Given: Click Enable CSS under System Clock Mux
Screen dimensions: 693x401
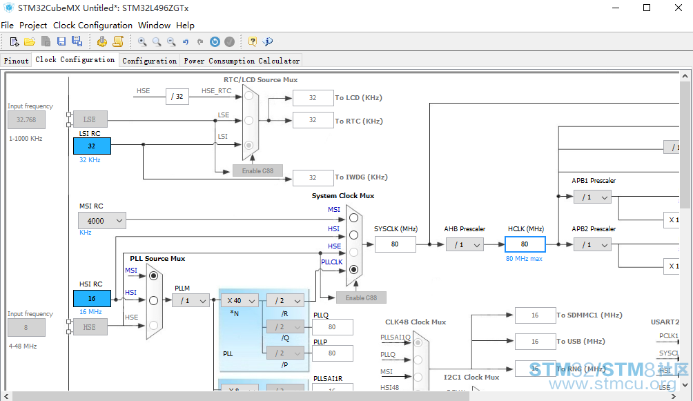Looking at the screenshot, I should (x=361, y=297).
